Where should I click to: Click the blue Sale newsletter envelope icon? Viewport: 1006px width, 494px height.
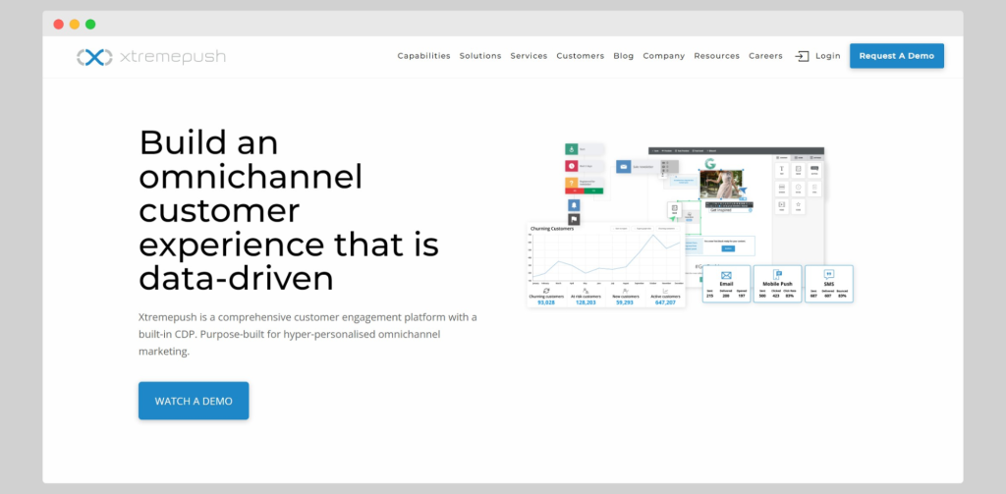(623, 167)
